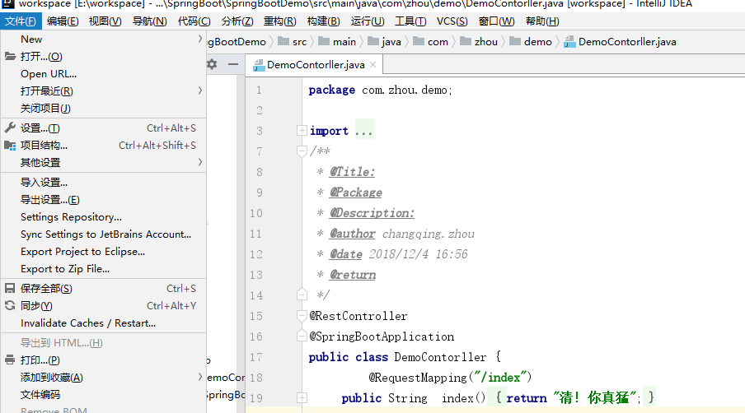Screen dimensions: 745x413
Task: Toggle fold marker at @SpringBootApplication line
Action: (x=302, y=336)
